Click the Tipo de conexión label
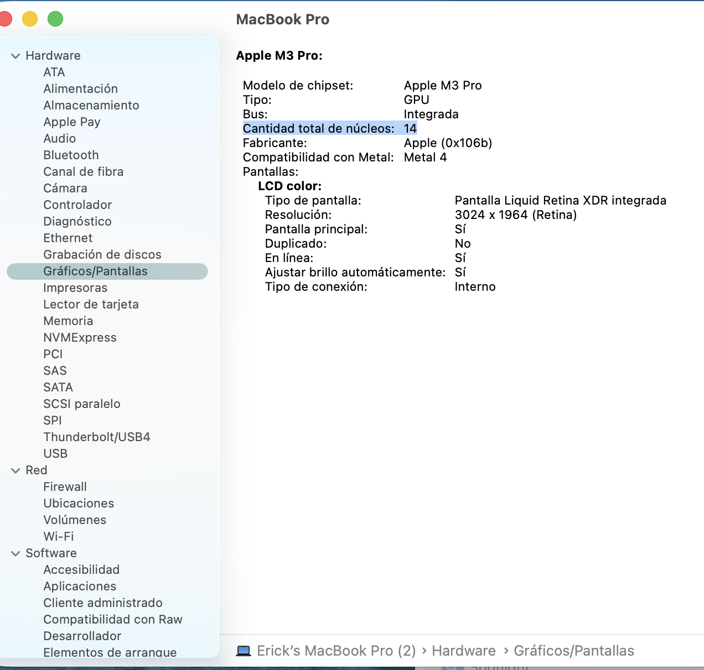 click(x=316, y=287)
